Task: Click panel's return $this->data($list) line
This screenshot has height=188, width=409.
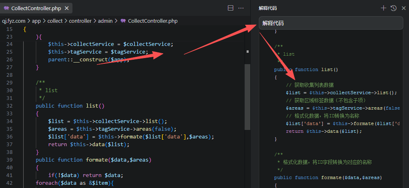Action: (324, 131)
